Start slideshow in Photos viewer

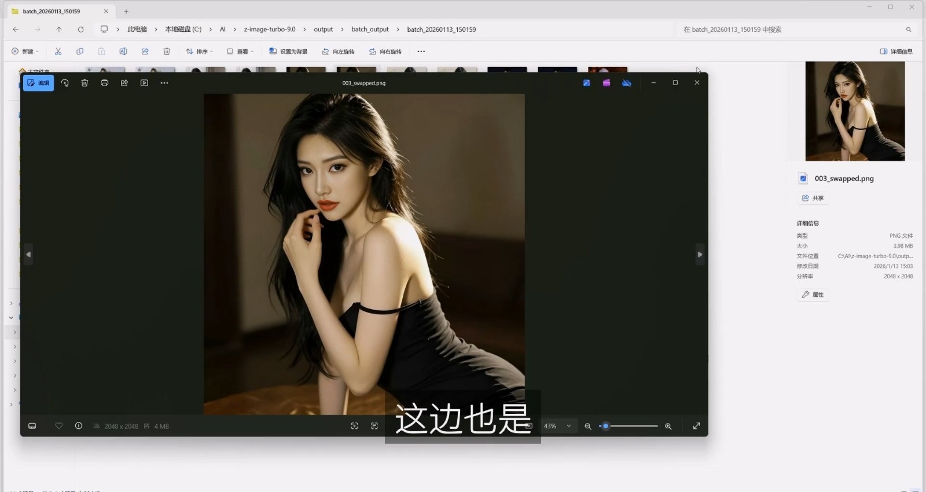point(144,83)
